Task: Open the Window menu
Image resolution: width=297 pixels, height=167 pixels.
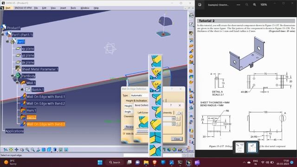Action: pyautogui.click(x=84, y=8)
